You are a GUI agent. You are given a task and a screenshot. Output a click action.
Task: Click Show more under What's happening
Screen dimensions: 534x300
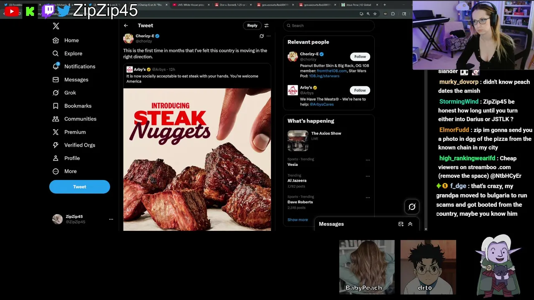pyautogui.click(x=297, y=220)
